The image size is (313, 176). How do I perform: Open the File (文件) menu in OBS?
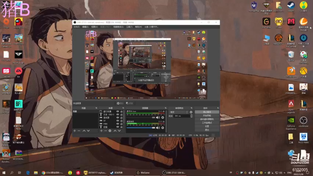pyautogui.click(x=76, y=27)
